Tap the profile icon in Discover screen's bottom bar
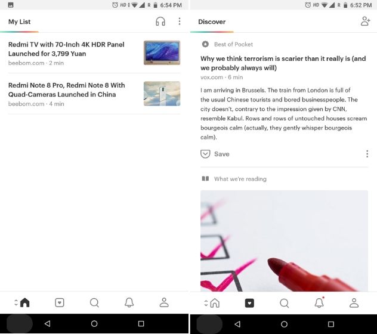 point(354,303)
